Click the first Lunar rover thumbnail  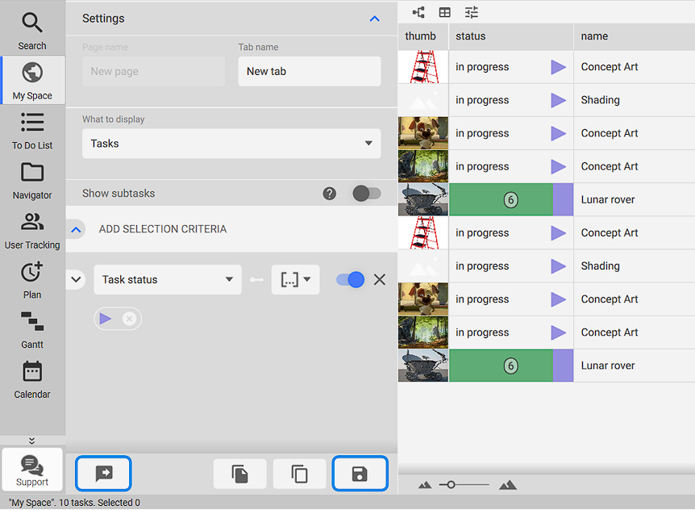tap(423, 199)
